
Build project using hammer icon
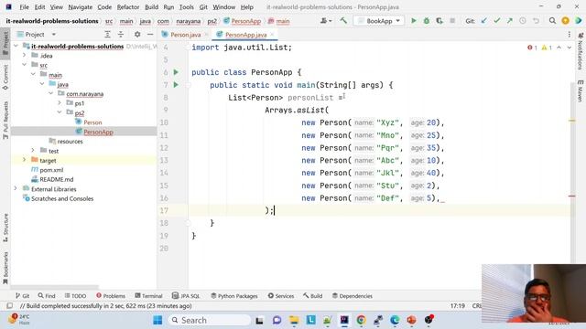coord(343,21)
